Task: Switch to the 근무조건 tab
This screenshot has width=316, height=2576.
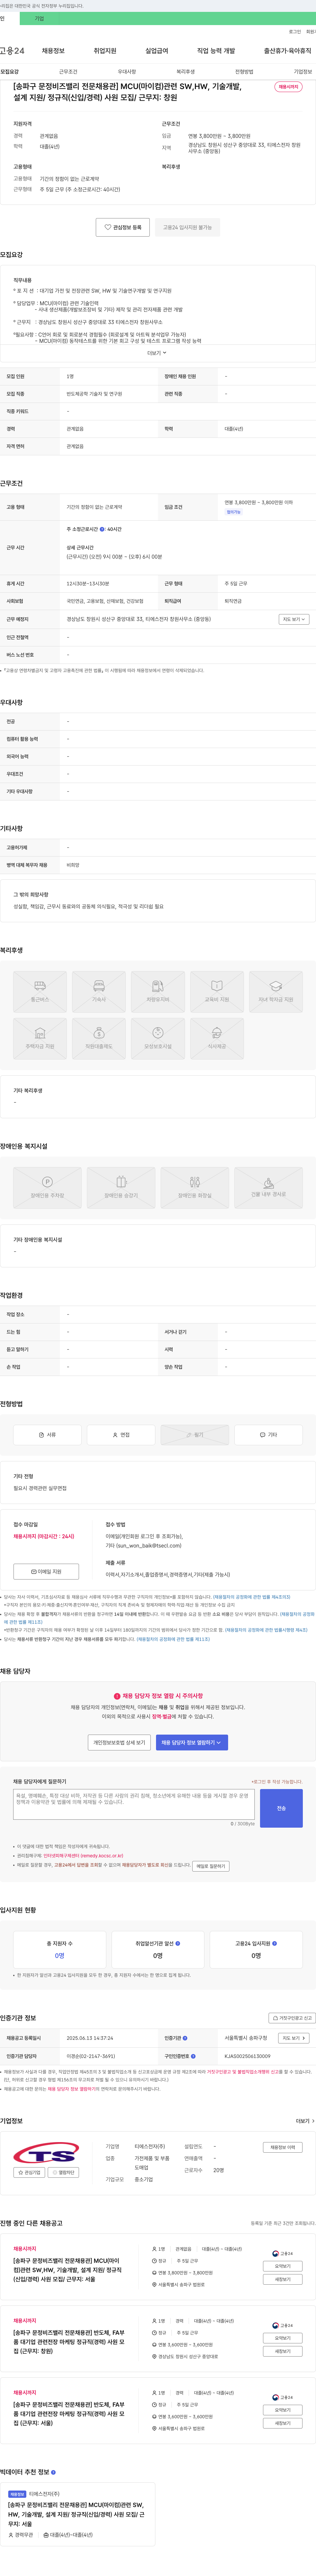Action: (68, 72)
